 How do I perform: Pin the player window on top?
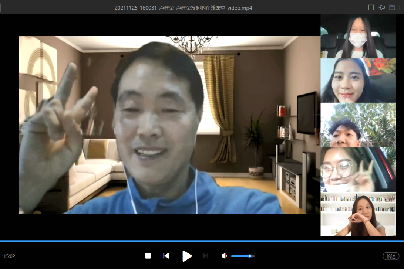click(x=382, y=7)
